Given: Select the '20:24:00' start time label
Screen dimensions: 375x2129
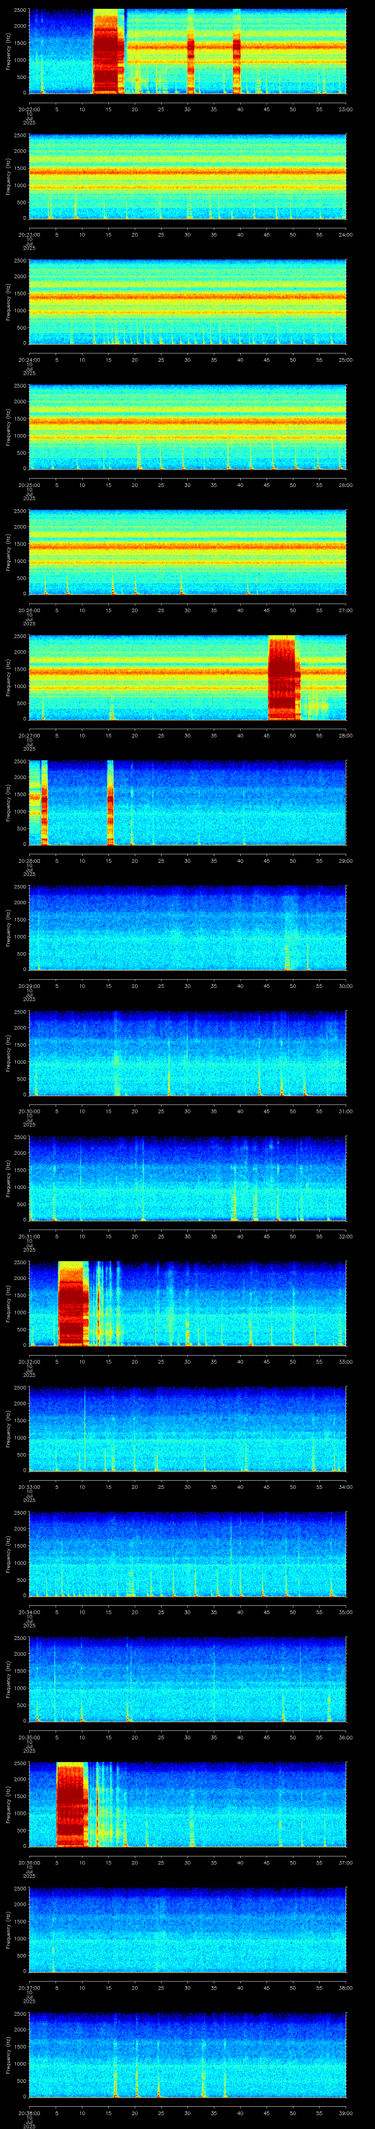Looking at the screenshot, I should 29,360.
